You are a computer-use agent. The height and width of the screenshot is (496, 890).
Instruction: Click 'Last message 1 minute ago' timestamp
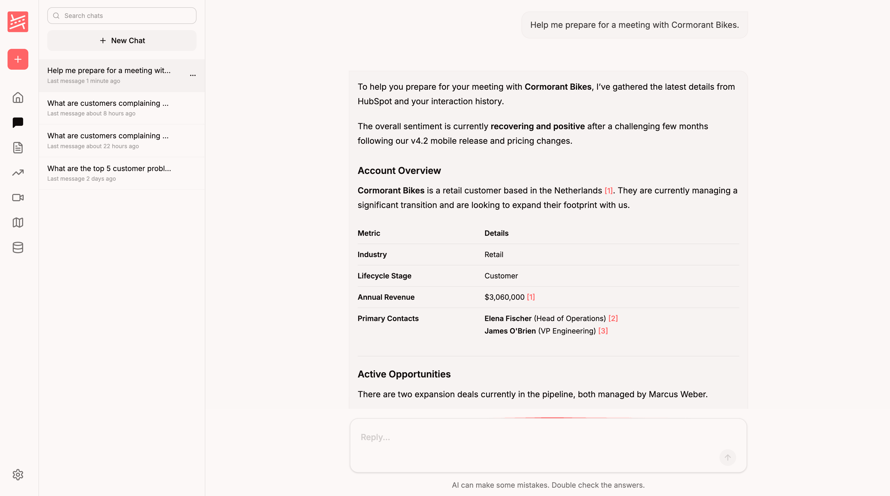(x=84, y=81)
